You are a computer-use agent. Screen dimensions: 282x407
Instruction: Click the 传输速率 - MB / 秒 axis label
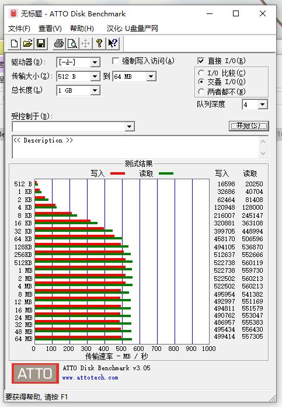[117, 356]
